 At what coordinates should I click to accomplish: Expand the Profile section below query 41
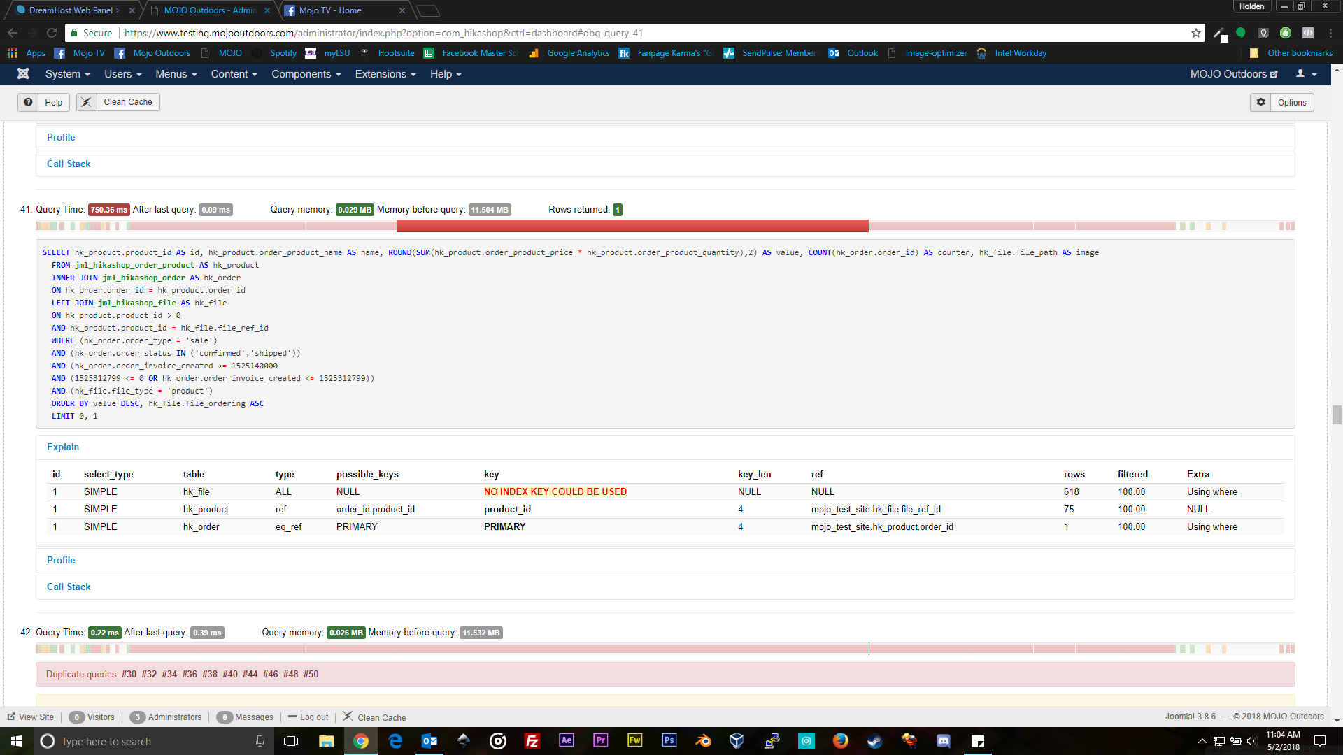point(61,560)
